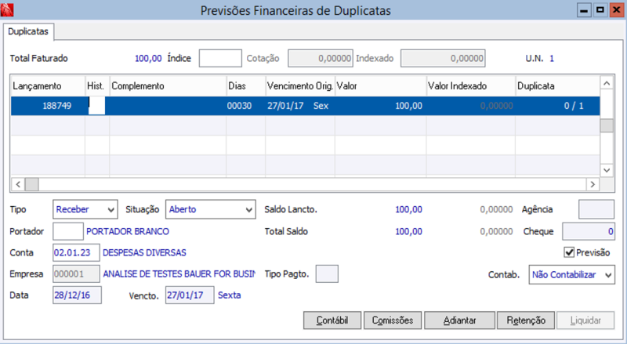
Task: Click the Cheque input field
Action: click(589, 231)
